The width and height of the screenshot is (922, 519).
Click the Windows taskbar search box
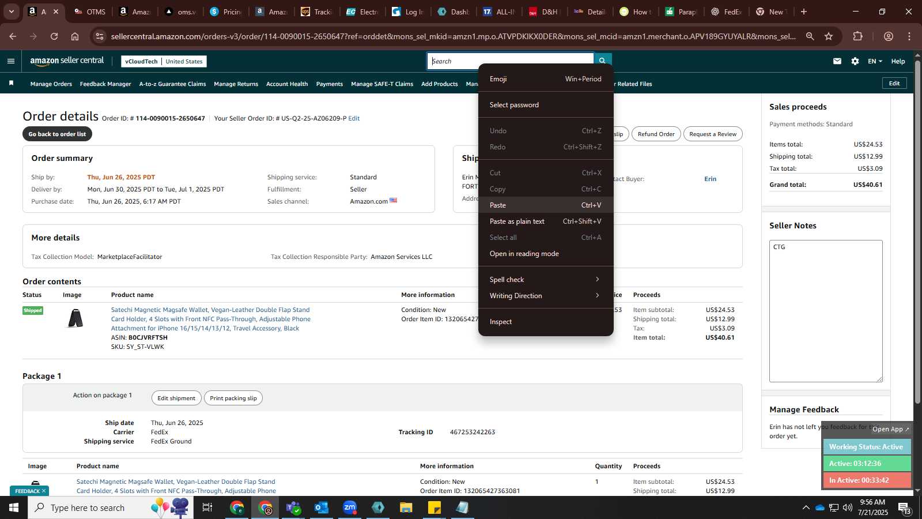pos(111,507)
